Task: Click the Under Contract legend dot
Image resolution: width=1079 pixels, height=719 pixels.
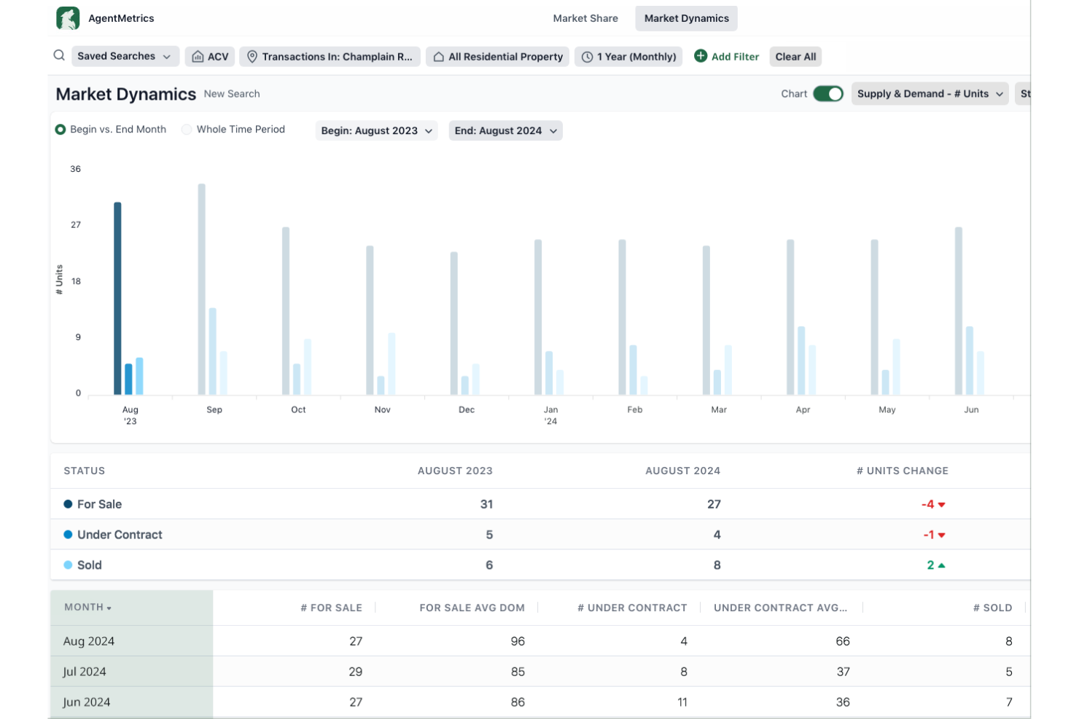Action: 68,535
